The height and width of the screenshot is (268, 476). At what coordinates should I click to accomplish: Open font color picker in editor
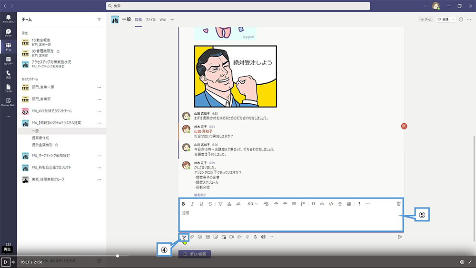pyautogui.click(x=229, y=204)
